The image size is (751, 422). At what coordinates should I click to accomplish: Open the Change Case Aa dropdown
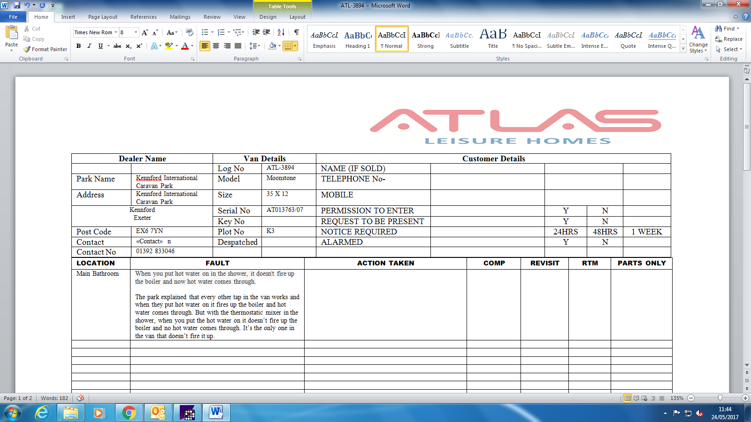pos(172,32)
